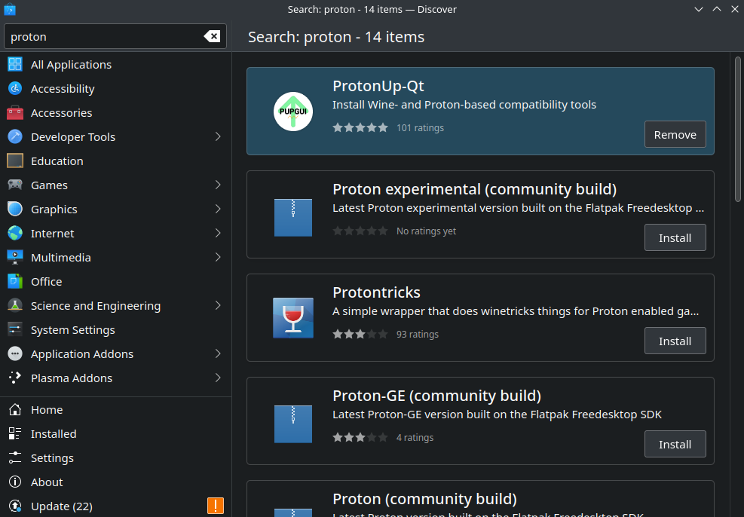Image resolution: width=744 pixels, height=517 pixels.
Task: Expand the Games category chevron
Action: point(218,185)
